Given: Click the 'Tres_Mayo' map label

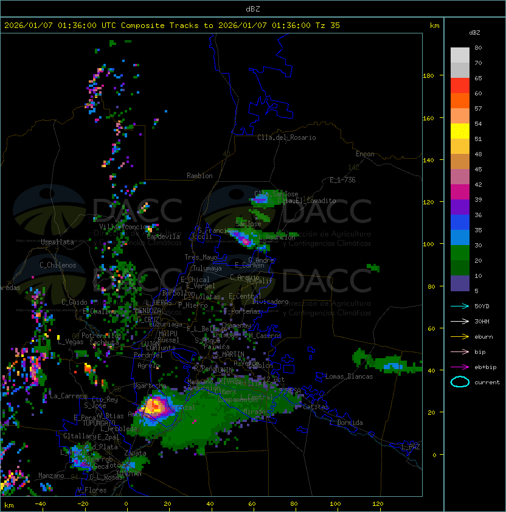Looking at the screenshot, I should pos(201,257).
